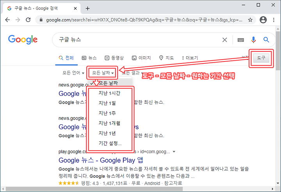
Task: Select the 전체 search tab
Action: [66, 58]
